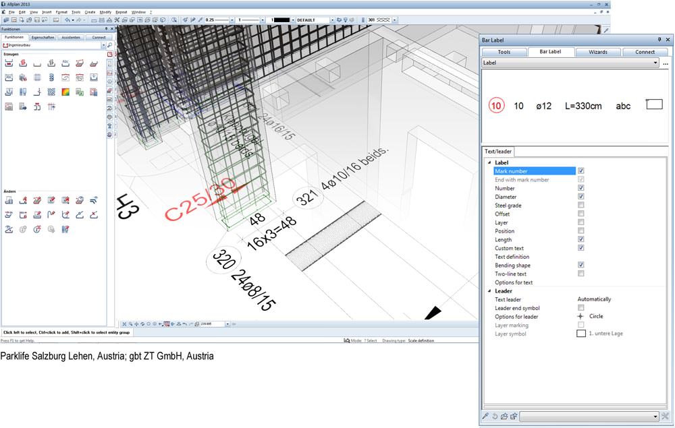This screenshot has height=428, width=675.
Task: Click the blue coil spring icon in Erzeugen
Action: click(51, 78)
